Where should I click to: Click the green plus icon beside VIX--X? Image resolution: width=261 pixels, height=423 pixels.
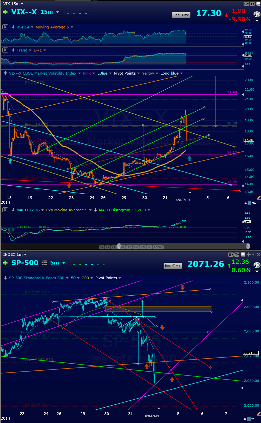(x=5, y=13)
